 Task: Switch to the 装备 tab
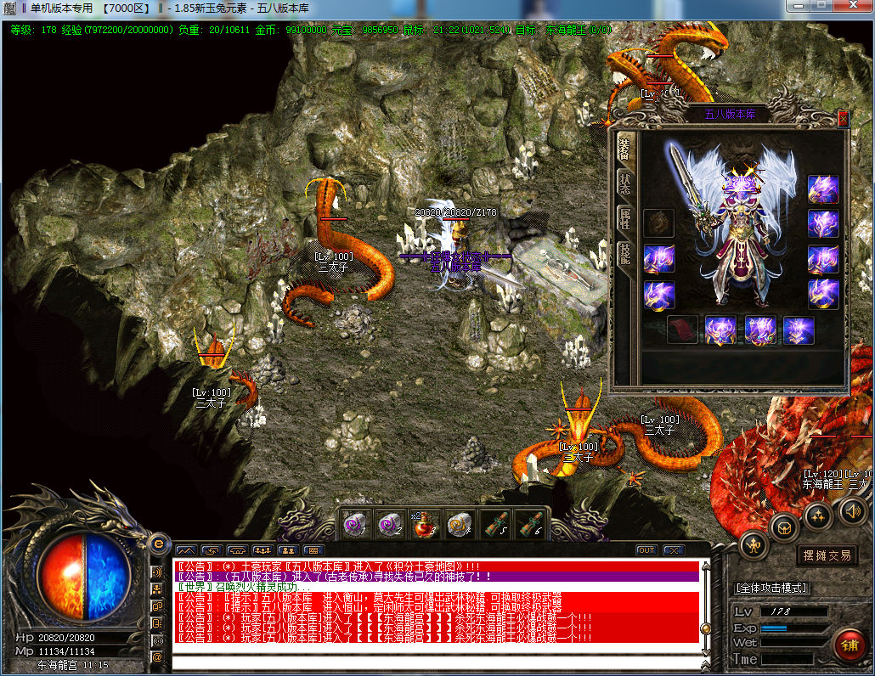point(624,149)
